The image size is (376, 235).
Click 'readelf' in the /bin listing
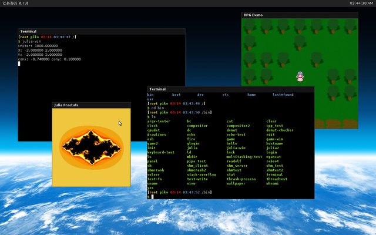coord(234,161)
